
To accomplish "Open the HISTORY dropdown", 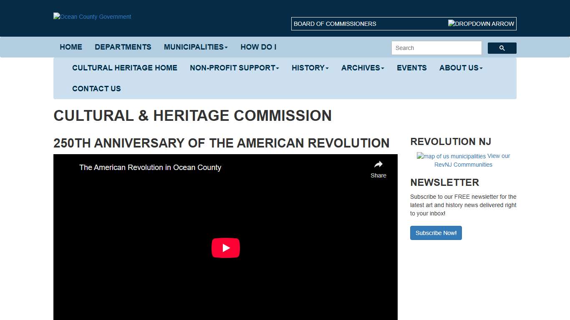I will (310, 68).
